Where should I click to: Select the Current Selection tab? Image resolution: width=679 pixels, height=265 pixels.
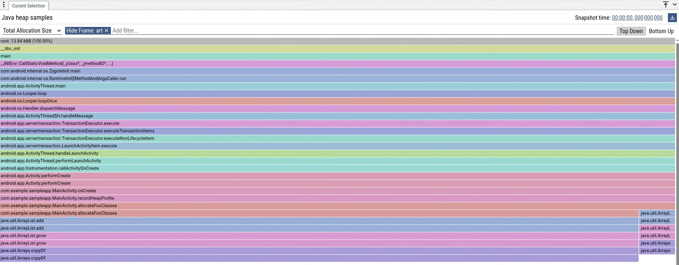[x=28, y=6]
